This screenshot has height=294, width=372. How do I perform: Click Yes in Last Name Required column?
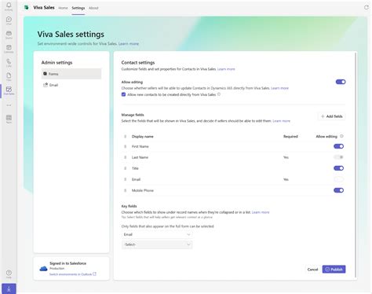click(286, 157)
